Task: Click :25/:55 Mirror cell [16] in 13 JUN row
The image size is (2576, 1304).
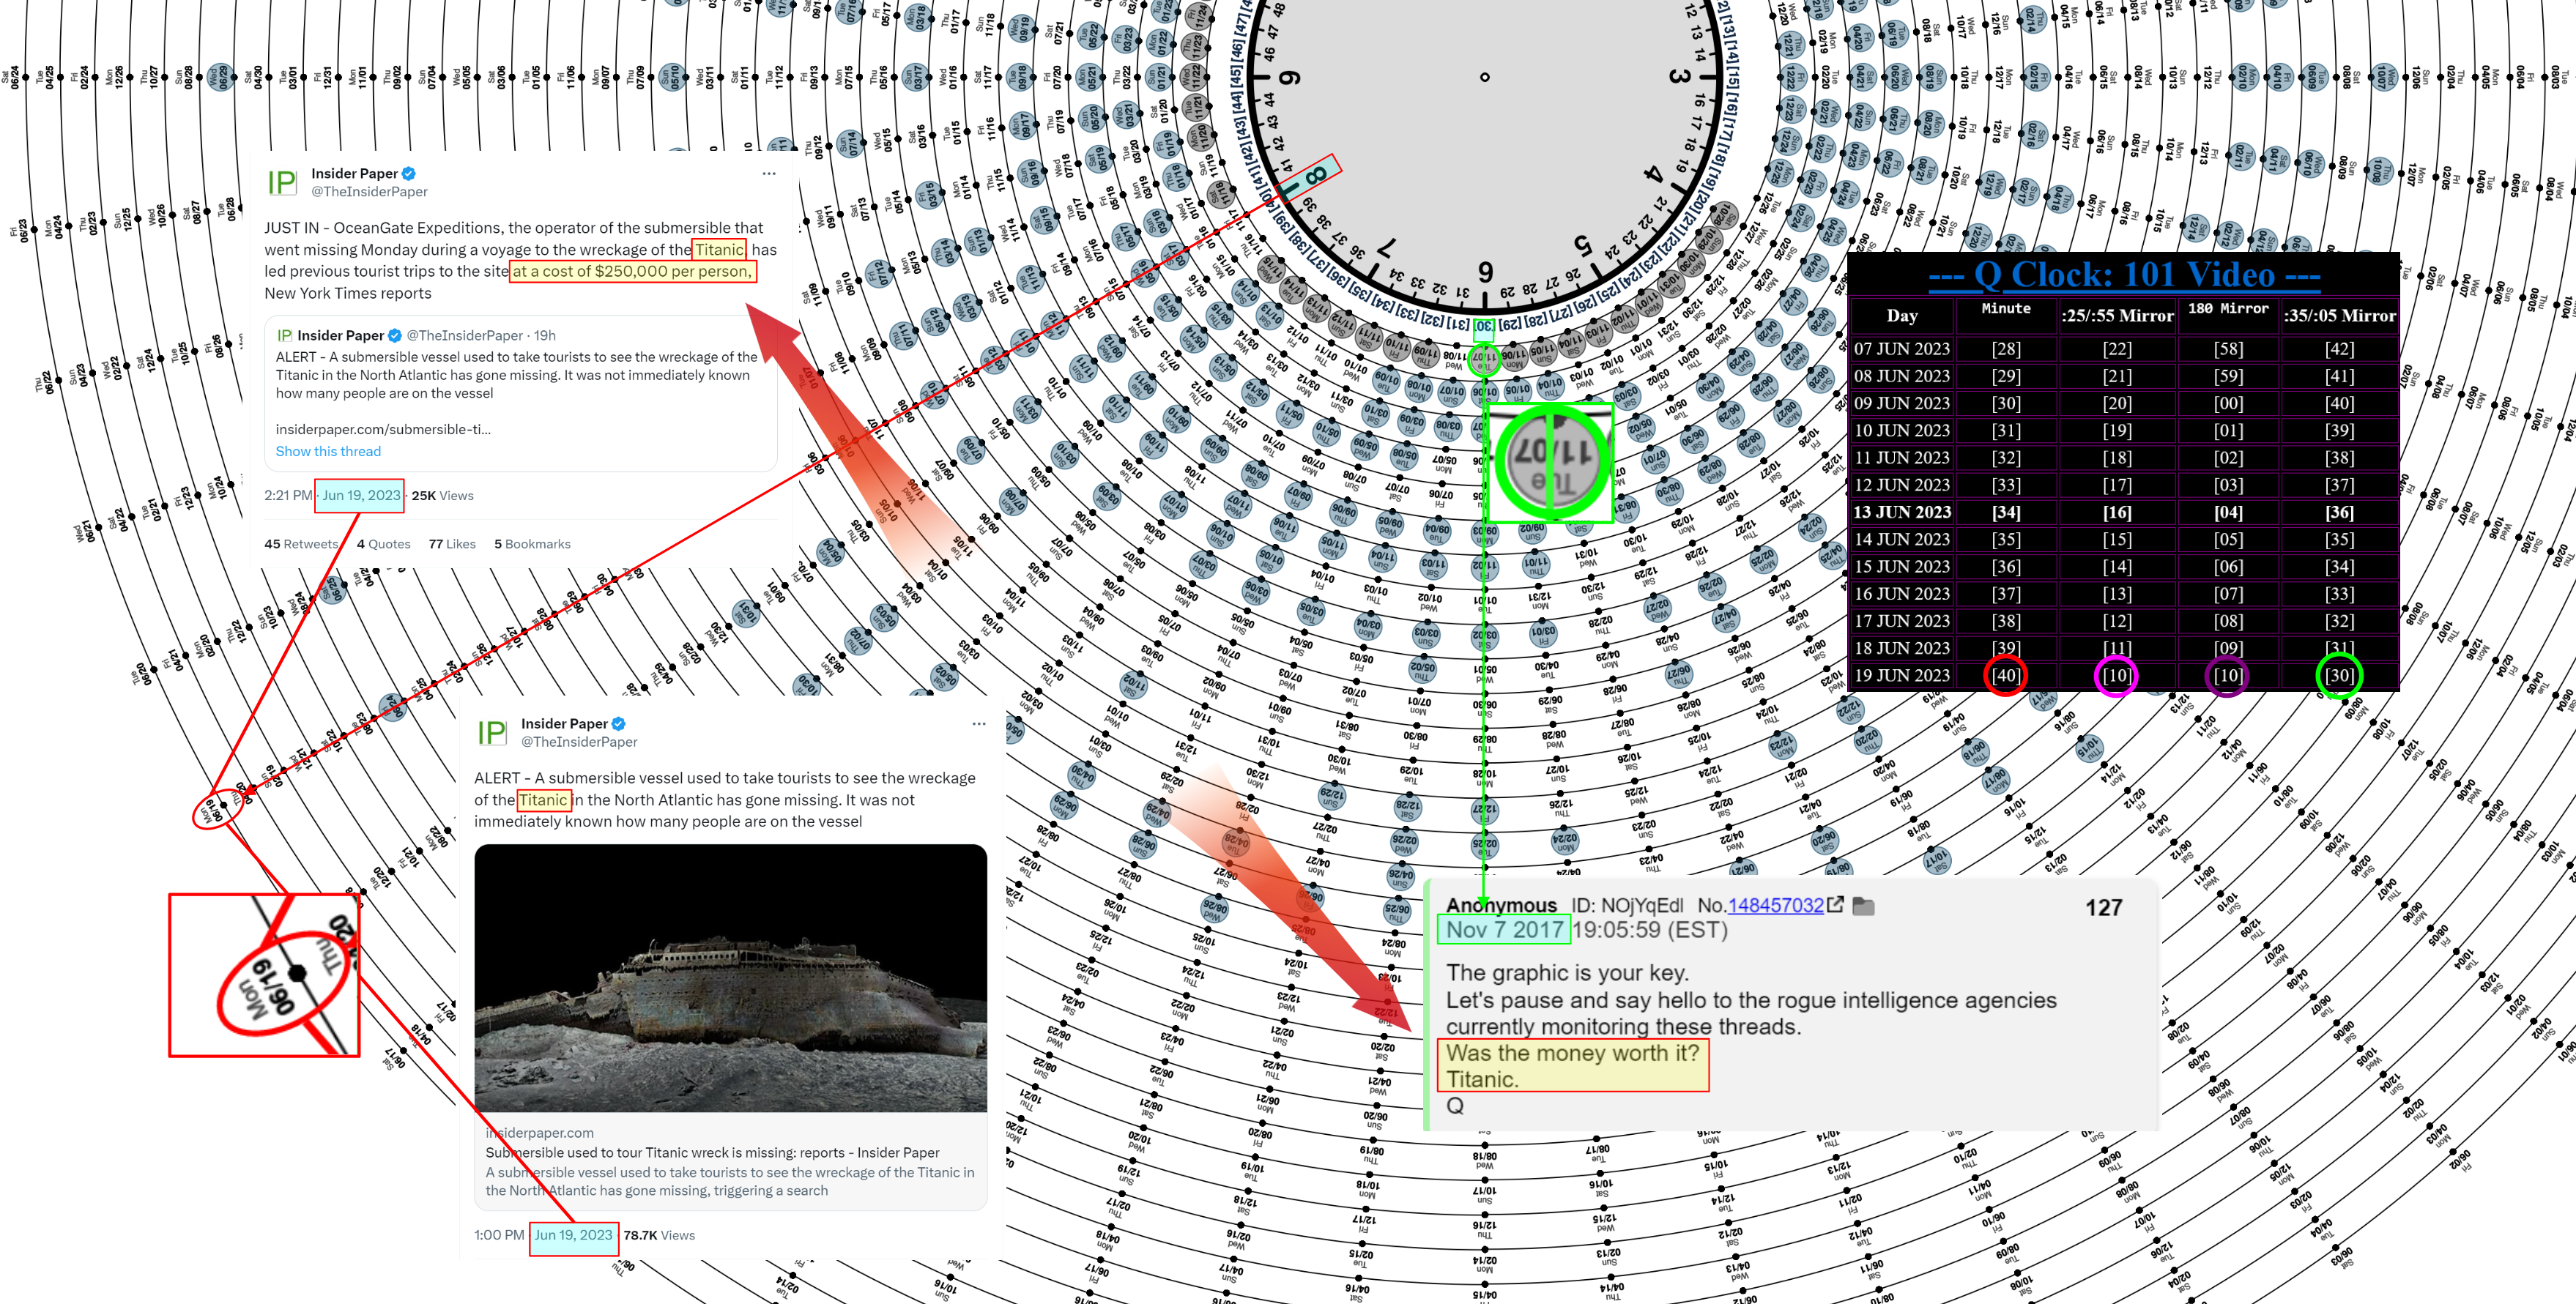Action: (x=2117, y=512)
